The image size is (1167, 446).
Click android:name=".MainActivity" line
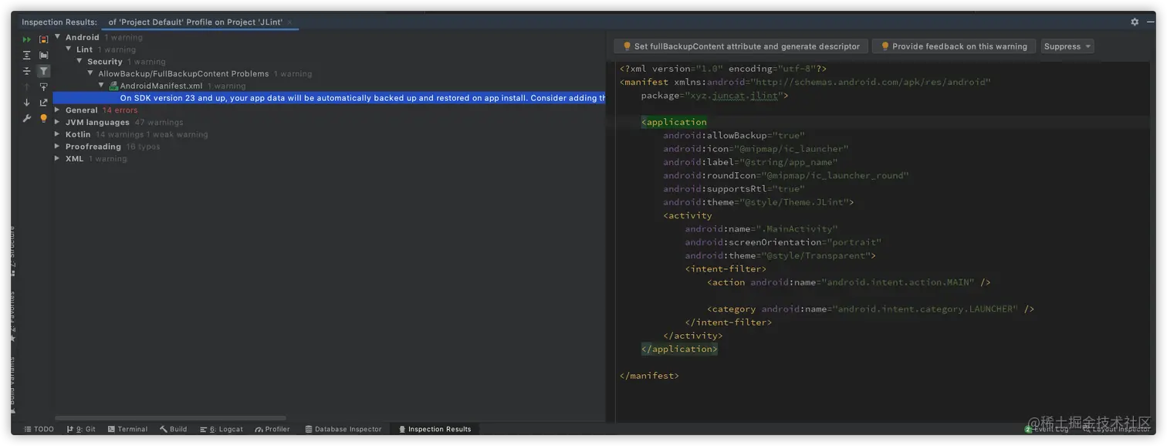pos(761,228)
